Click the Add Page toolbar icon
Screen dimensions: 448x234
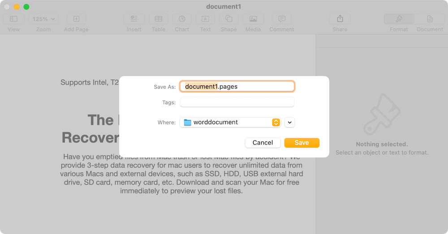pos(76,19)
